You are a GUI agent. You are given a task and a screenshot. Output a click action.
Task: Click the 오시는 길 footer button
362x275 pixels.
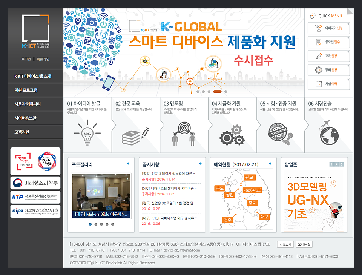tap(304, 244)
